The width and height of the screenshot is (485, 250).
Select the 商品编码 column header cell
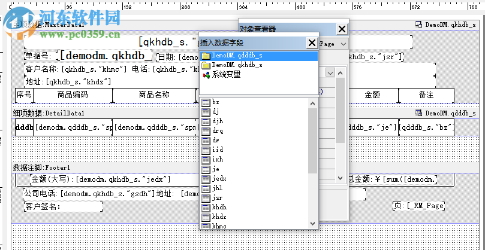click(x=73, y=95)
